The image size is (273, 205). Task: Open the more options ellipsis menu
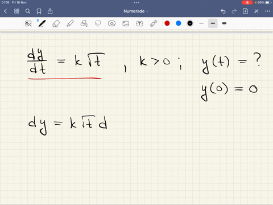click(x=267, y=11)
